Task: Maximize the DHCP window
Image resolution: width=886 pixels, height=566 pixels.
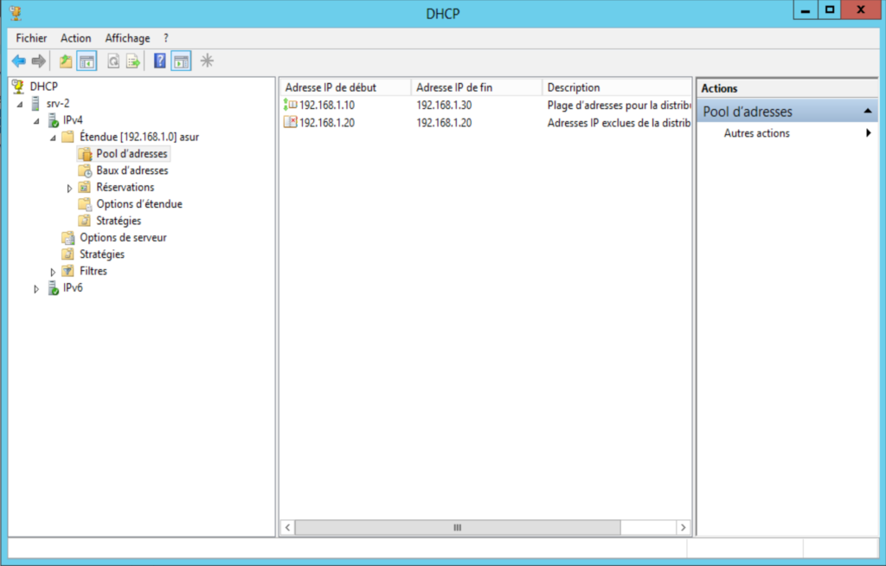Action: point(830,10)
